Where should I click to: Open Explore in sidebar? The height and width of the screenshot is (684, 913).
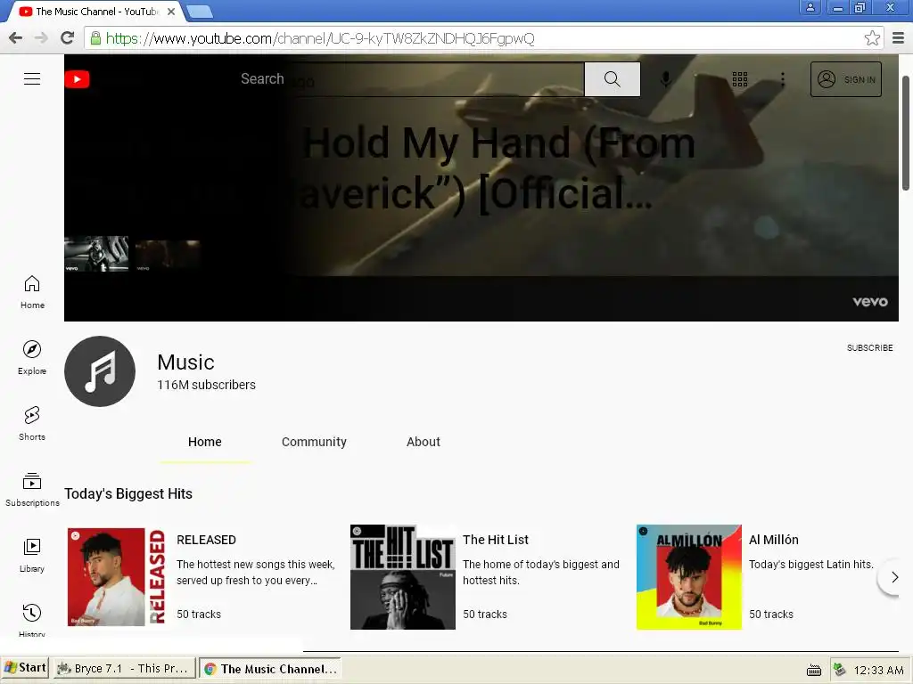click(x=32, y=358)
